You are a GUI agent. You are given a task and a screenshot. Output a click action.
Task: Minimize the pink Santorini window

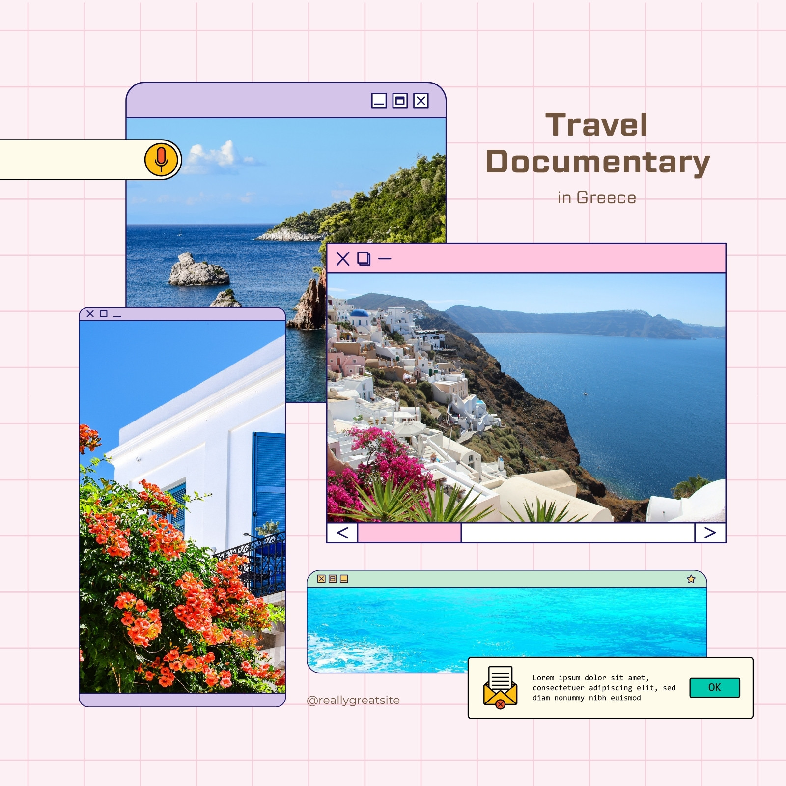point(385,258)
